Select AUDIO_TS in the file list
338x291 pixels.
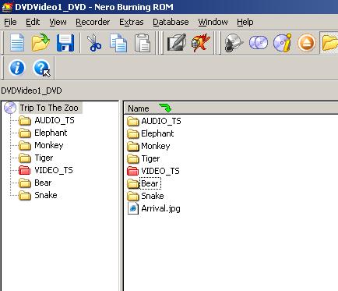[161, 121]
